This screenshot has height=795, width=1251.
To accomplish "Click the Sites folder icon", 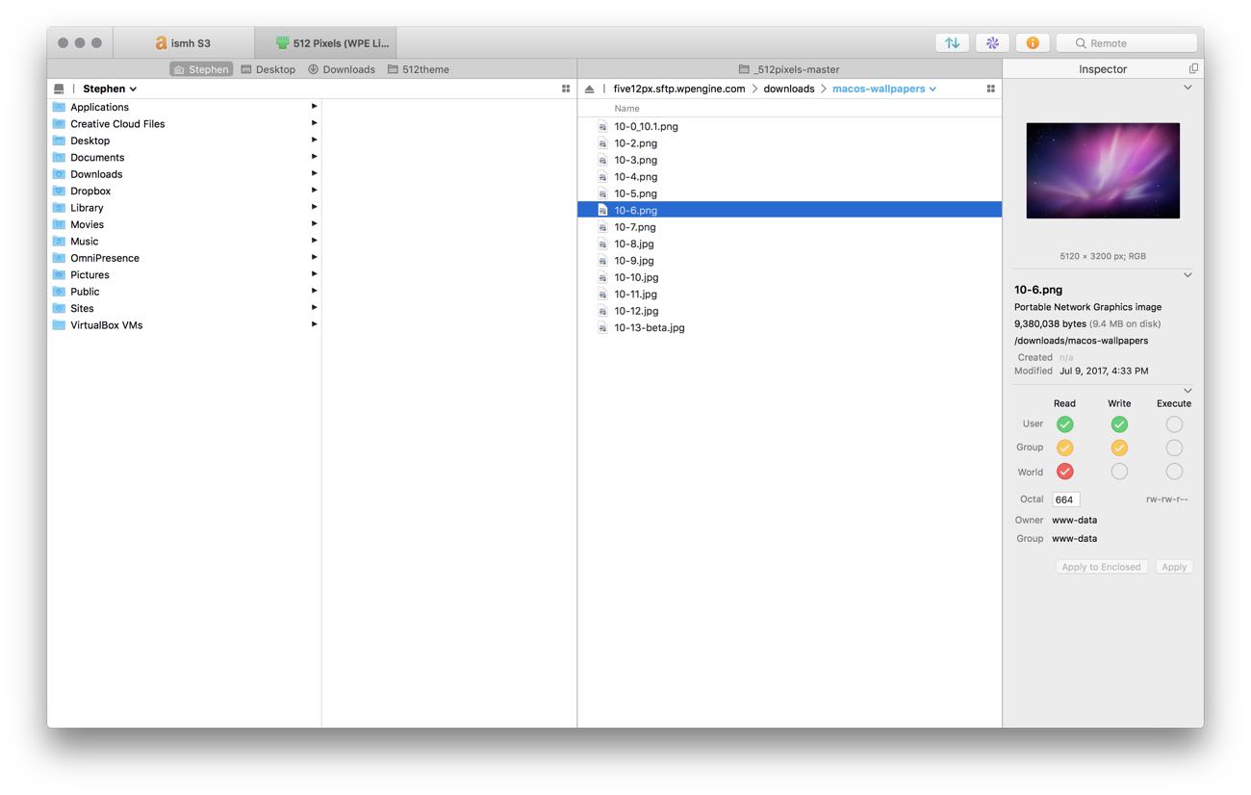I will tap(60, 308).
